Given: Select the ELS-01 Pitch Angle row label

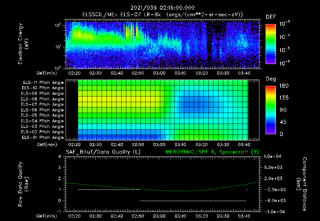Looking at the screenshot, I should pos(42,137).
